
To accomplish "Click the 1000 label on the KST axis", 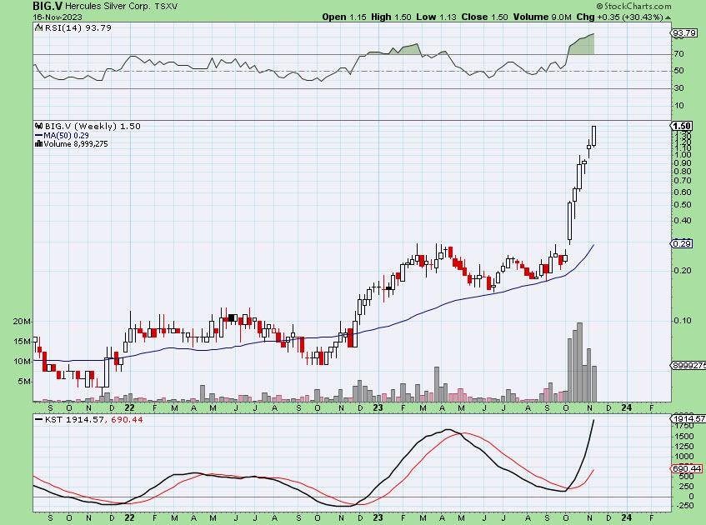I will [684, 457].
